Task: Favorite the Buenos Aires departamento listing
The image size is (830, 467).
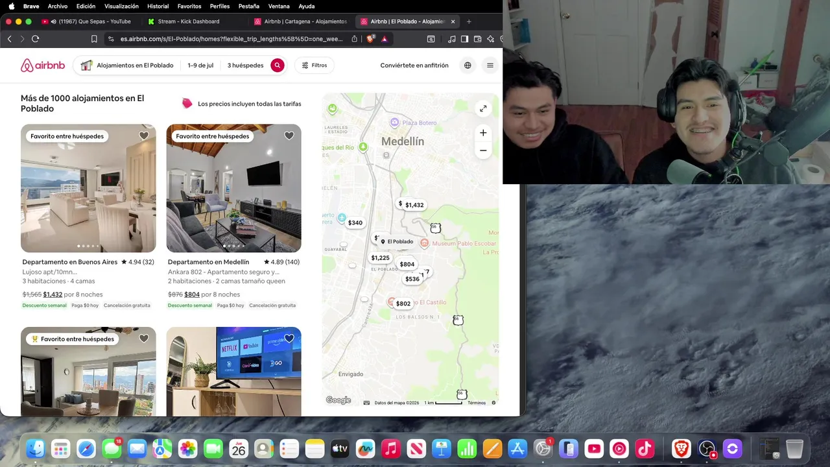Action: (x=144, y=136)
